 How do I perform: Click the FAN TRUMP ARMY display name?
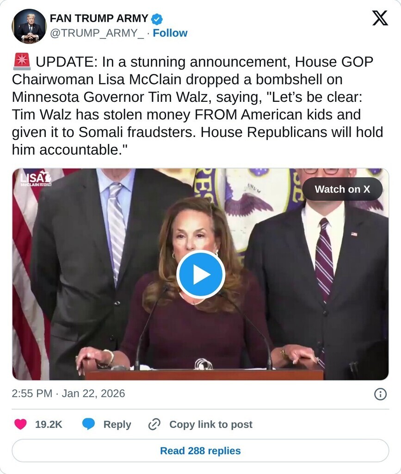coord(99,19)
